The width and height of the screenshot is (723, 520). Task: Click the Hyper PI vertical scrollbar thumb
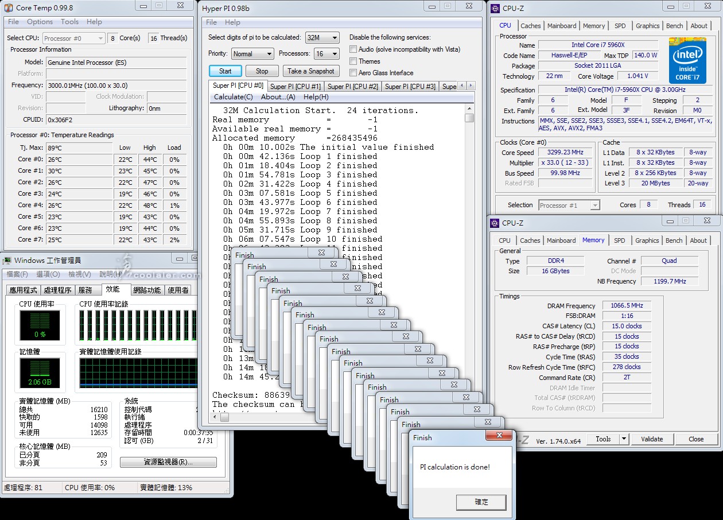click(x=469, y=118)
